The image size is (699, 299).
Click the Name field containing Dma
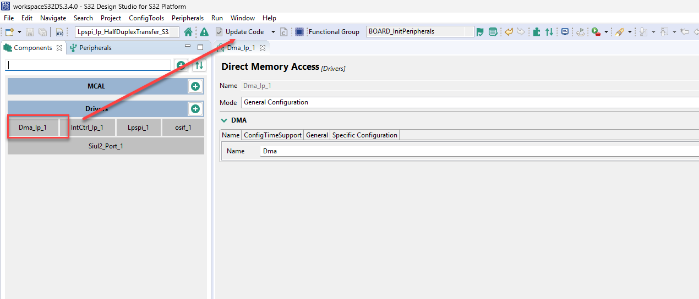(479, 151)
